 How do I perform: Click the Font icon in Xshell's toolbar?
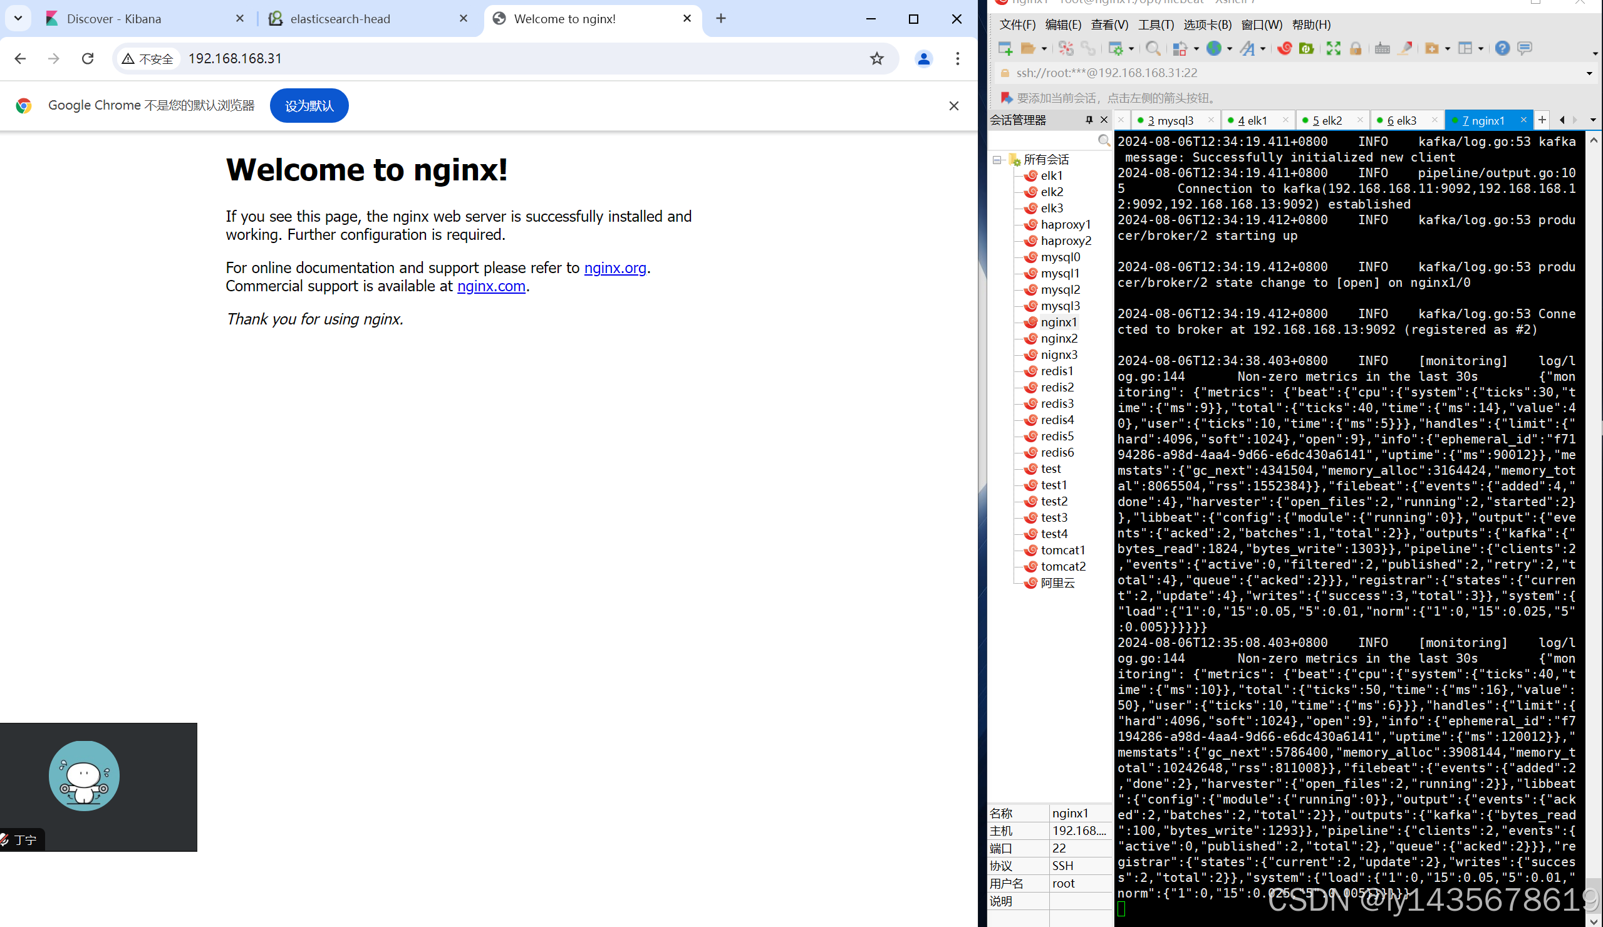[1247, 48]
